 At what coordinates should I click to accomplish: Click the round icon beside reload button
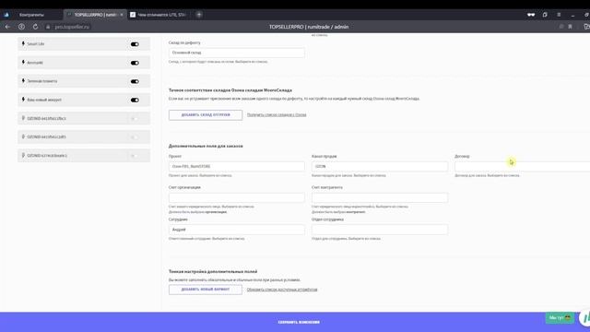[21, 27]
